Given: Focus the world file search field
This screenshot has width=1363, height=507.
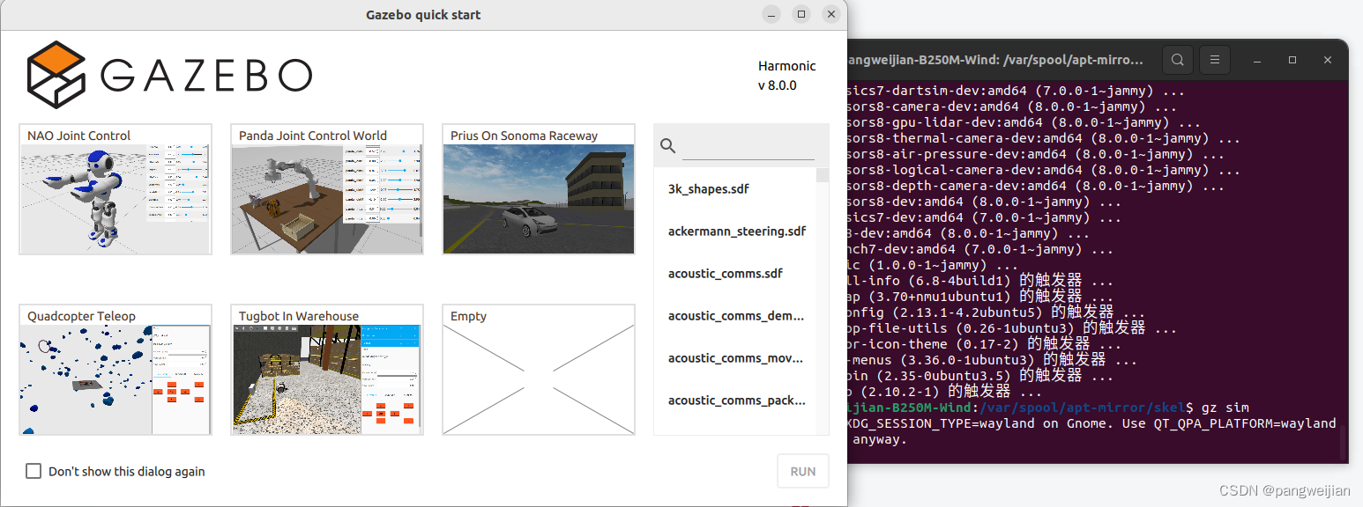Looking at the screenshot, I should click(749, 147).
